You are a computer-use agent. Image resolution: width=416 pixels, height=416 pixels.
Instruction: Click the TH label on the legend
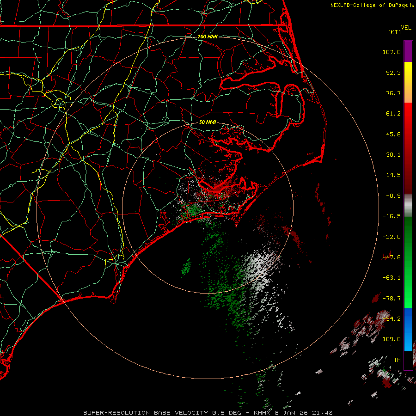point(397,360)
